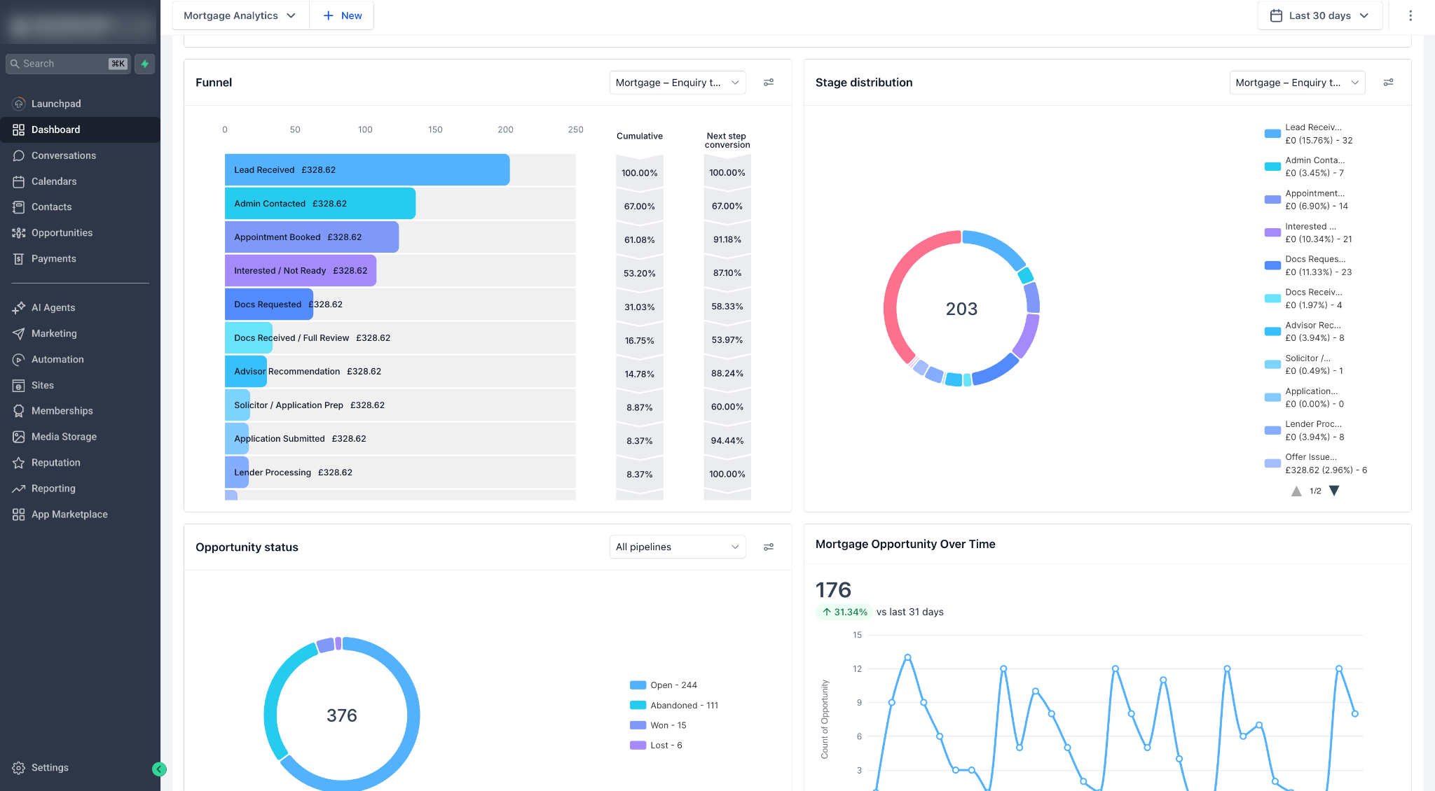Click the Contacts icon in sidebar
The height and width of the screenshot is (791, 1435).
pos(19,207)
